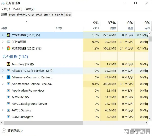Select the COM Surrogate row name
Image resolution: width=152 pixels, height=136 pixels.
pos(22,117)
